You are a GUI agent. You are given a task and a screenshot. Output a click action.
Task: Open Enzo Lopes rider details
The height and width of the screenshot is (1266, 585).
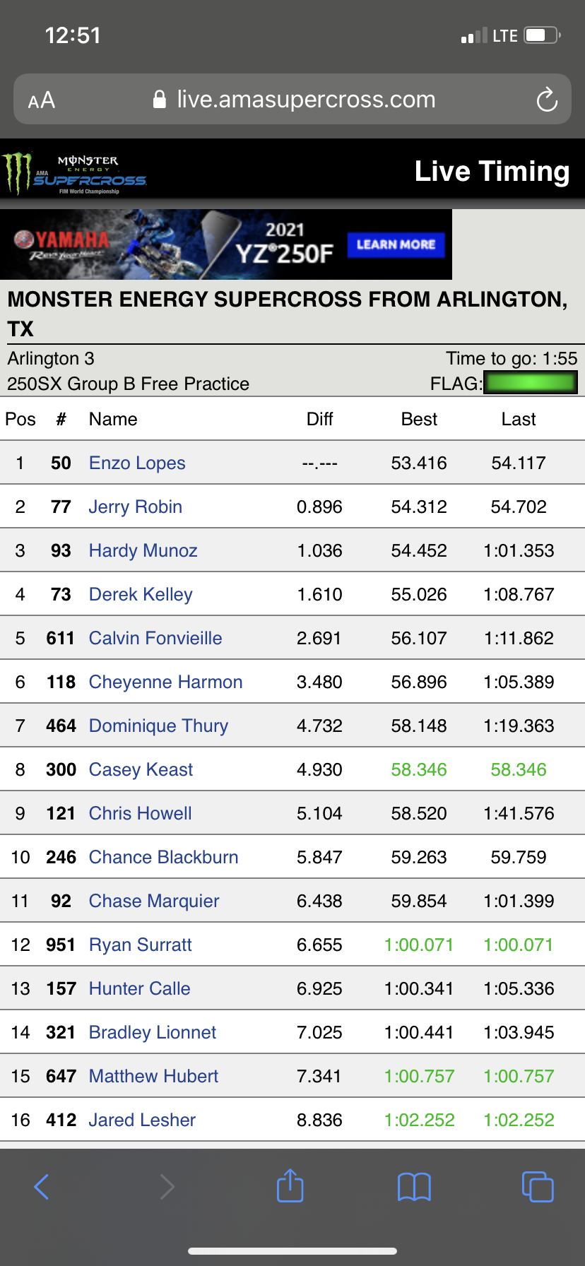click(136, 463)
